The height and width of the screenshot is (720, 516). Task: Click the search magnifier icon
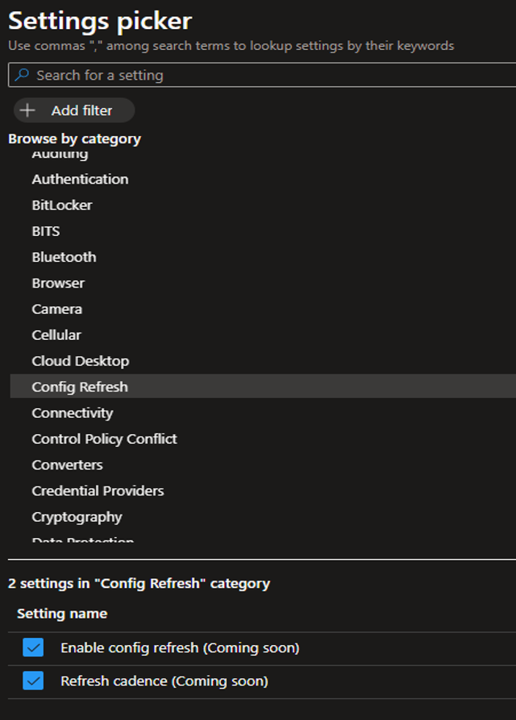pyautogui.click(x=23, y=75)
